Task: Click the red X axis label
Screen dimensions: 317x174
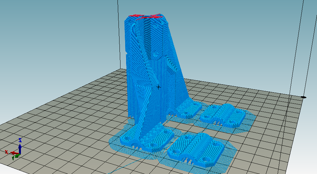Action: (6, 152)
